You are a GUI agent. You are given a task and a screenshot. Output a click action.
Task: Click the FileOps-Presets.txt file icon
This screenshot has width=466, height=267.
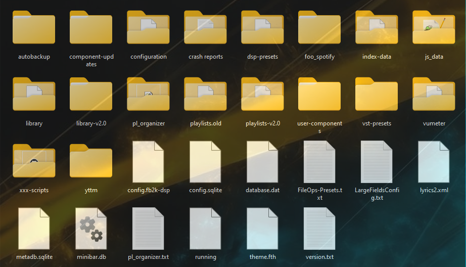coord(319,162)
